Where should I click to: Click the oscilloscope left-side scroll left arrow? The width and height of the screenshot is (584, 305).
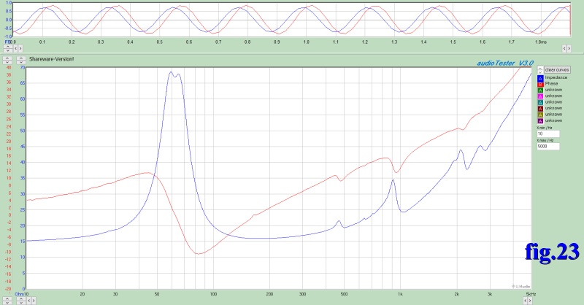(x=15, y=48)
